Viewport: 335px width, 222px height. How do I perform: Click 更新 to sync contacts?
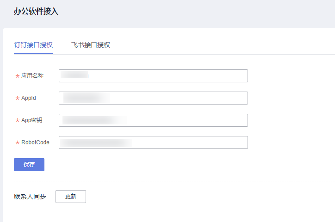71,197
